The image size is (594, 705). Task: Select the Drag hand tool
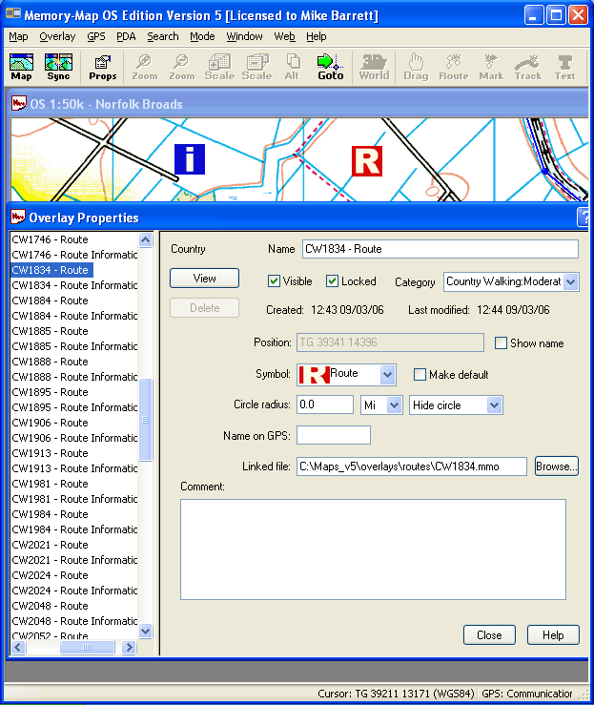pyautogui.click(x=416, y=67)
